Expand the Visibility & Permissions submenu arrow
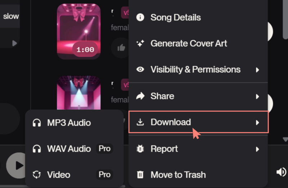 (257, 70)
